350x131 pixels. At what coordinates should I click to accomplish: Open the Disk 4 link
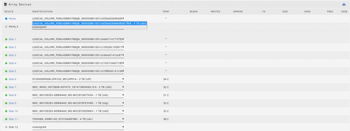tap(13, 63)
